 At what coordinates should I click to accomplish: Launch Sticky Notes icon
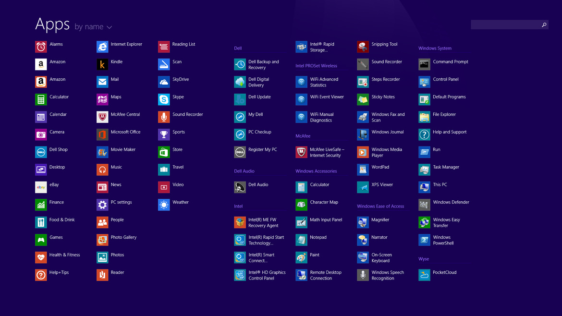[x=363, y=99]
